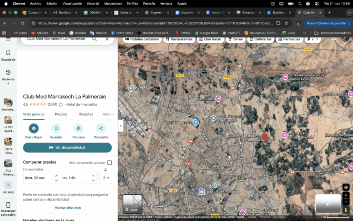Click the search magnifier in the search box

(94, 39)
